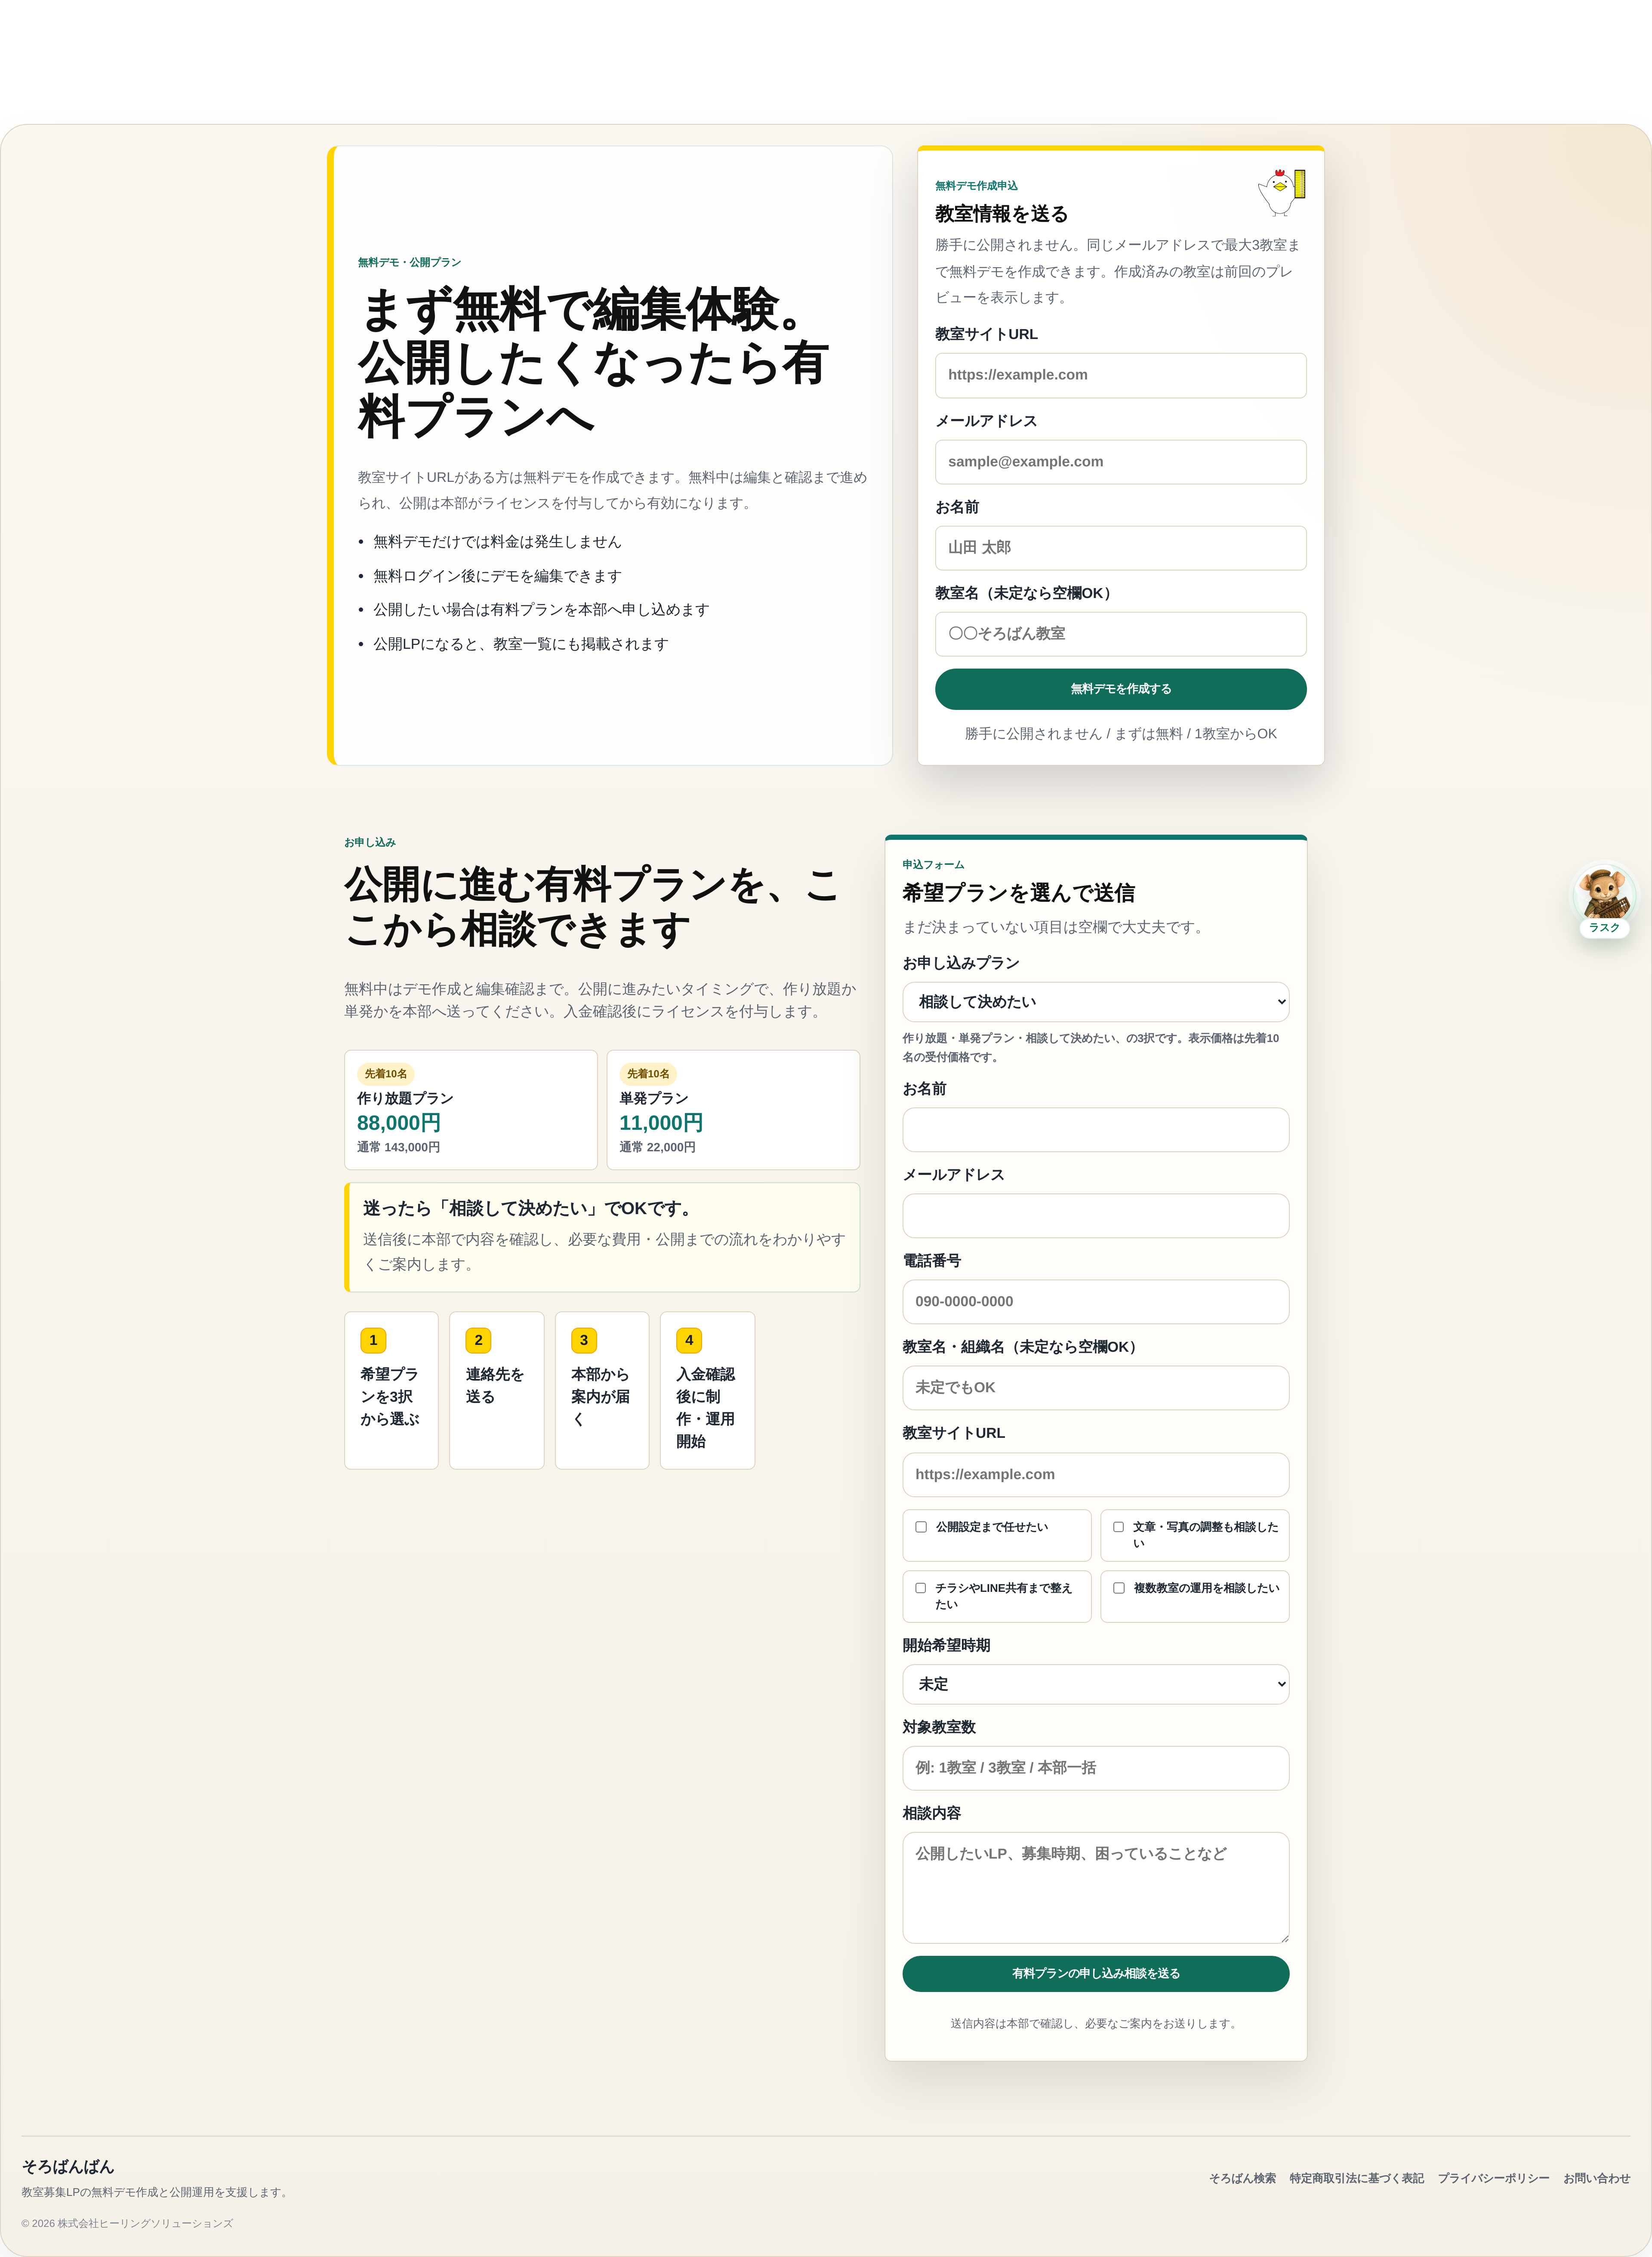The image size is (1652, 2257).
Task: Check 文章・写真の調整も相談したい checkbox
Action: (x=1118, y=1527)
